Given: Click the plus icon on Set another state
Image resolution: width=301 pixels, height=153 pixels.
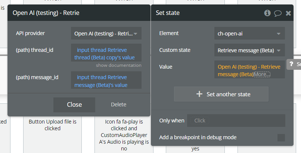Looking at the screenshot, I should pyautogui.click(x=199, y=94).
